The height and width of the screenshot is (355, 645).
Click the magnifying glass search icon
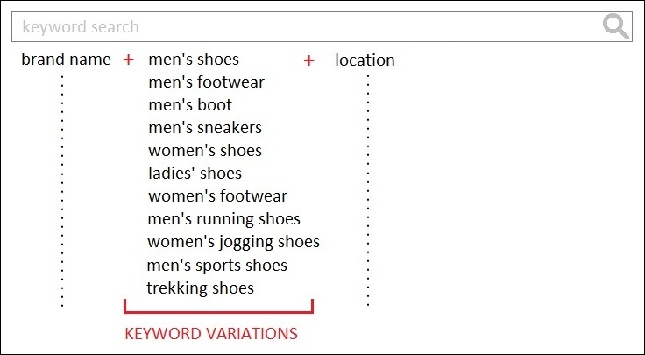615,26
